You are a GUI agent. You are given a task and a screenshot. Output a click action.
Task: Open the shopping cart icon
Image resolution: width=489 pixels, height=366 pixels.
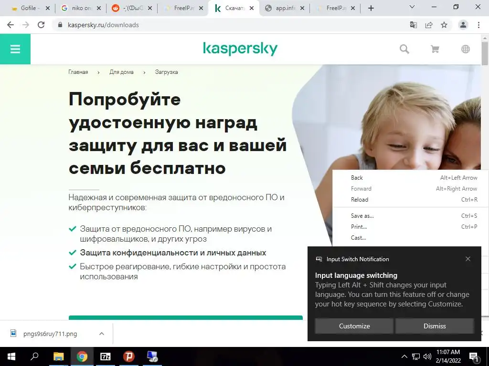(x=435, y=49)
